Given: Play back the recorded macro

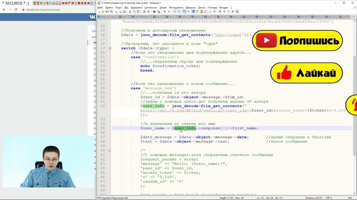Looking at the screenshot, I should click(229, 12).
